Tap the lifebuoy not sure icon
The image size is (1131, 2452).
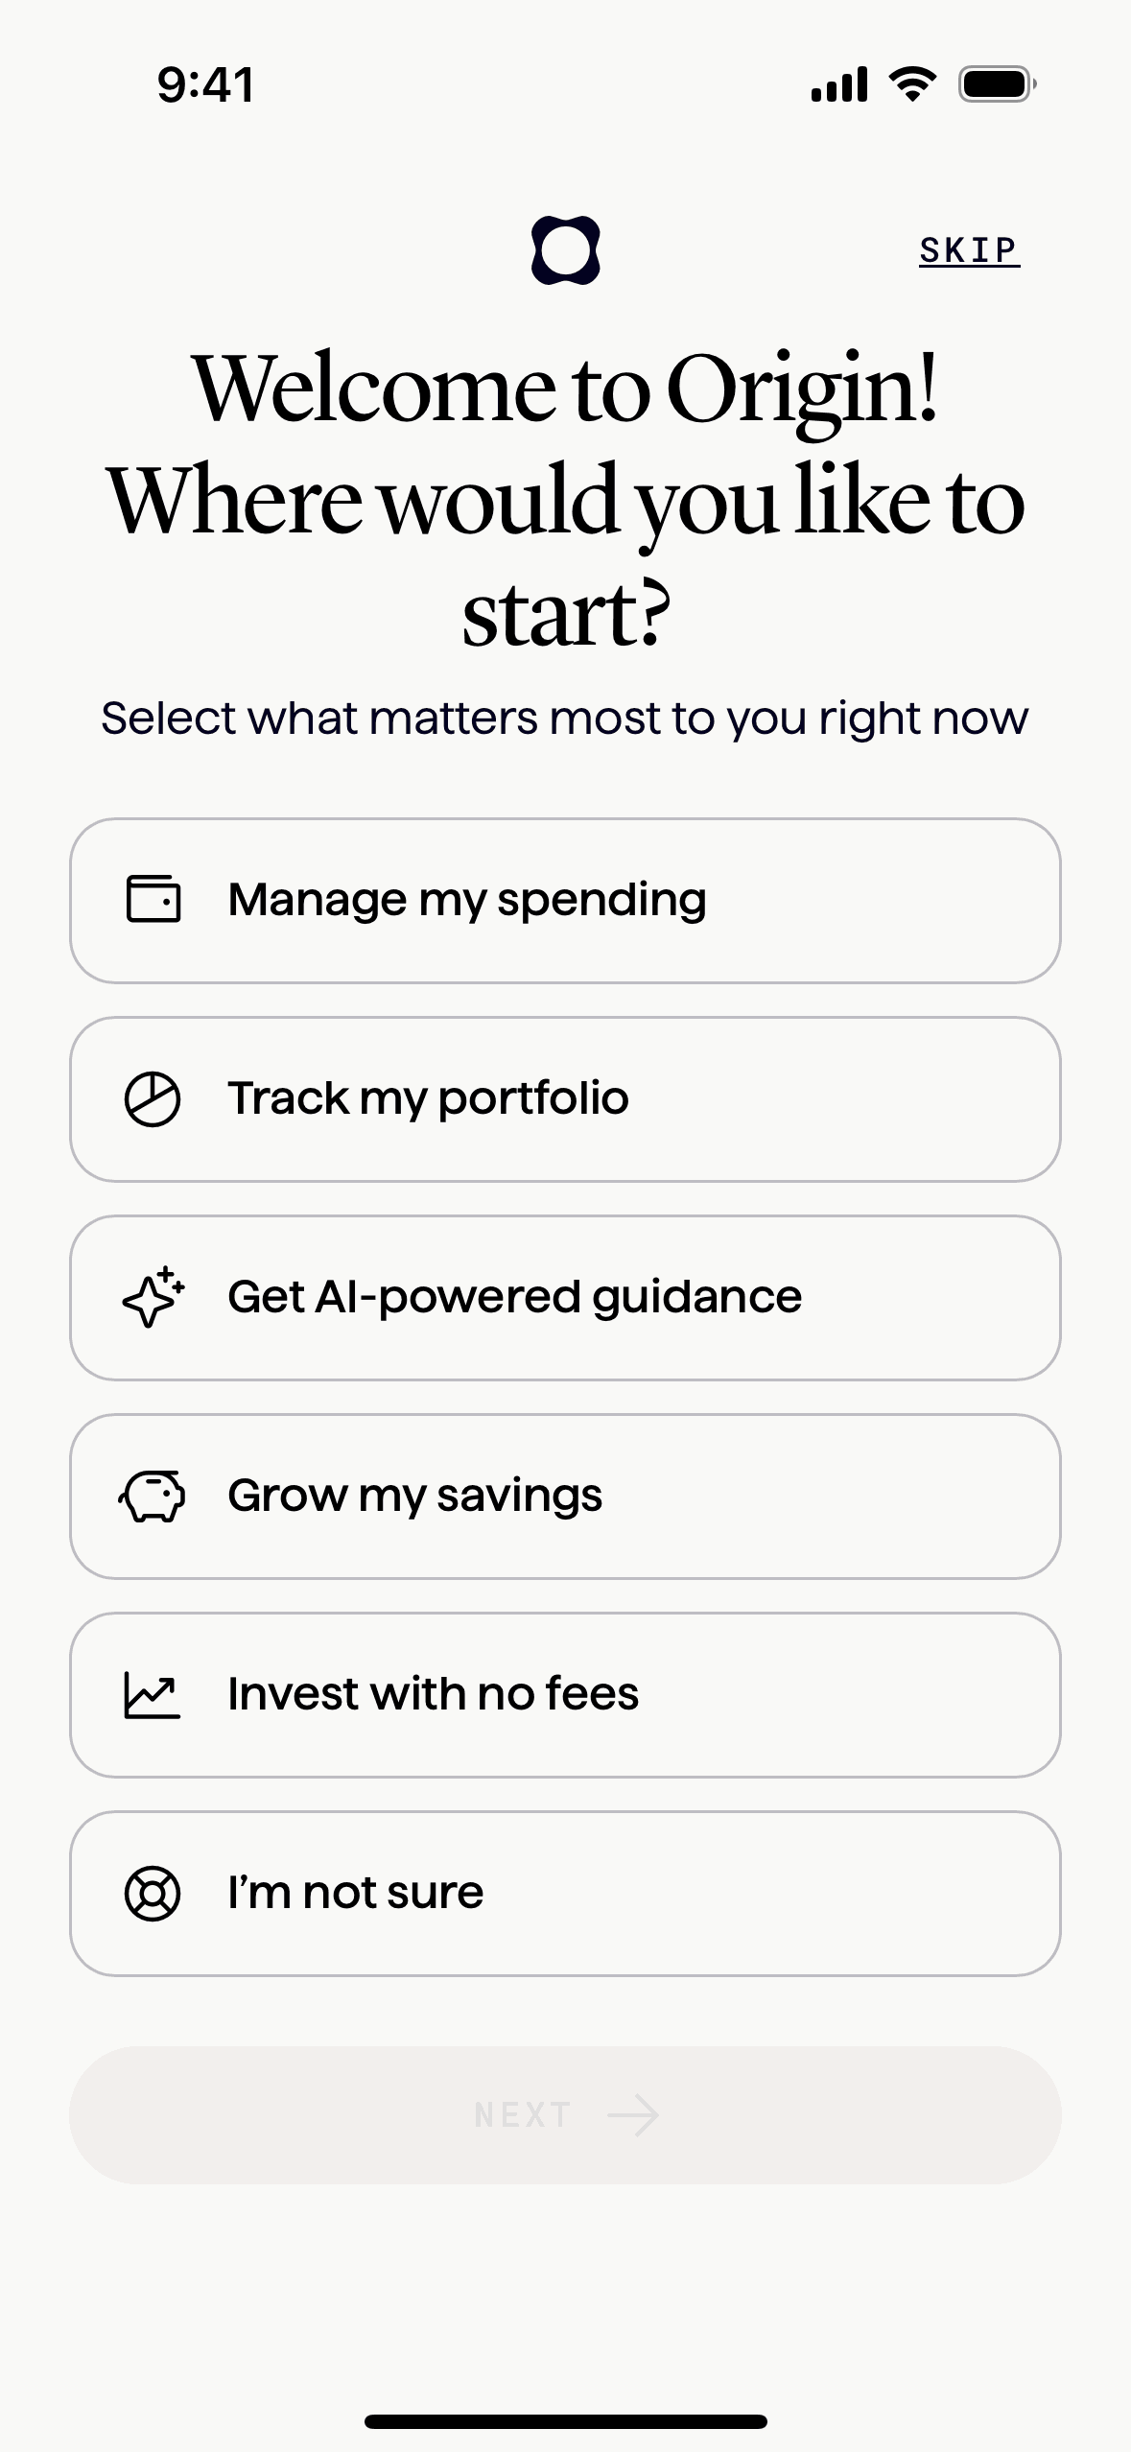tap(153, 1893)
